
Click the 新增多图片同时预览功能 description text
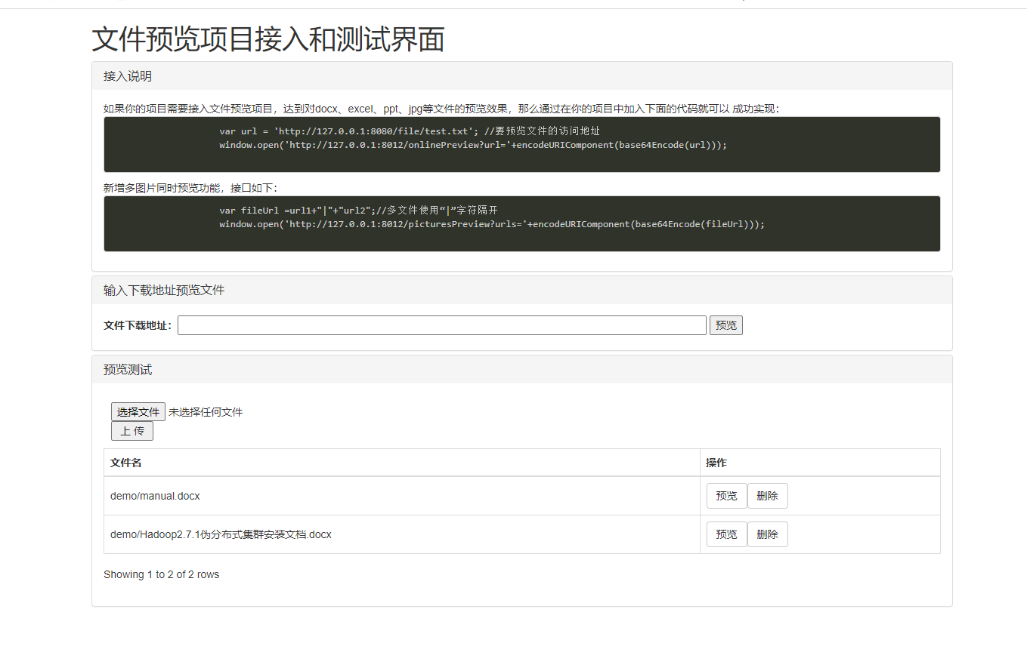190,188
